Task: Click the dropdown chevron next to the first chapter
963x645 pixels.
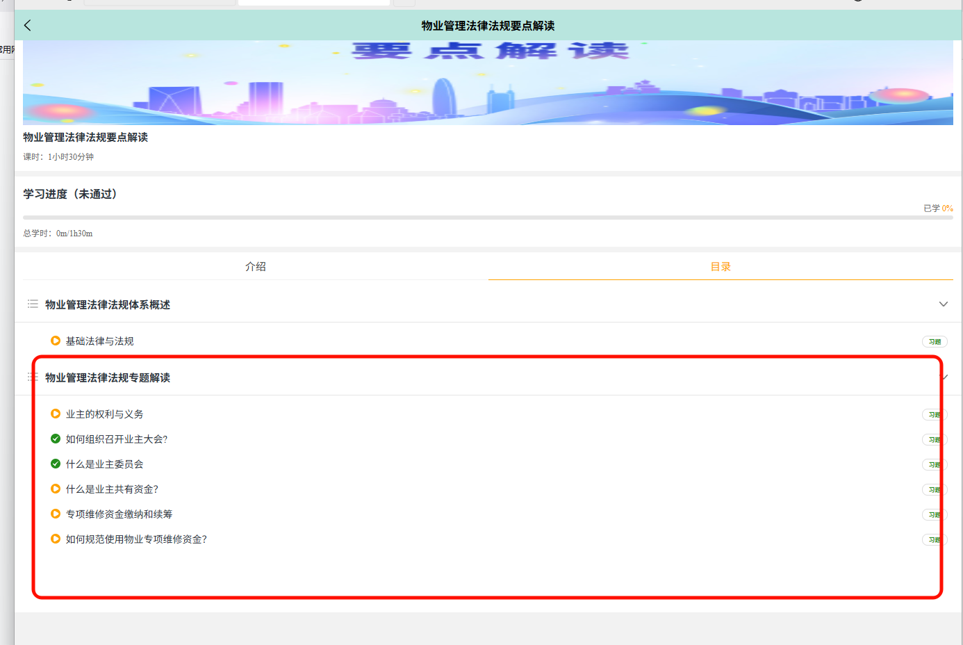Action: click(x=944, y=304)
